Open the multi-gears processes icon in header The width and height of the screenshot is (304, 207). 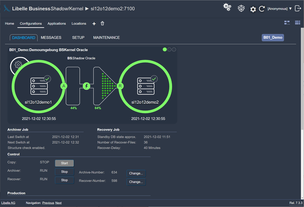[x=227, y=7]
